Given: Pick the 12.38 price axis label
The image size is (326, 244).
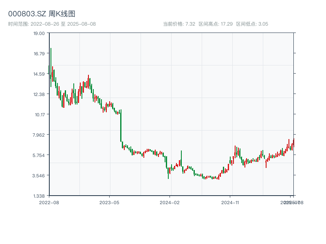Looking at the screenshot, I should coord(39,94).
